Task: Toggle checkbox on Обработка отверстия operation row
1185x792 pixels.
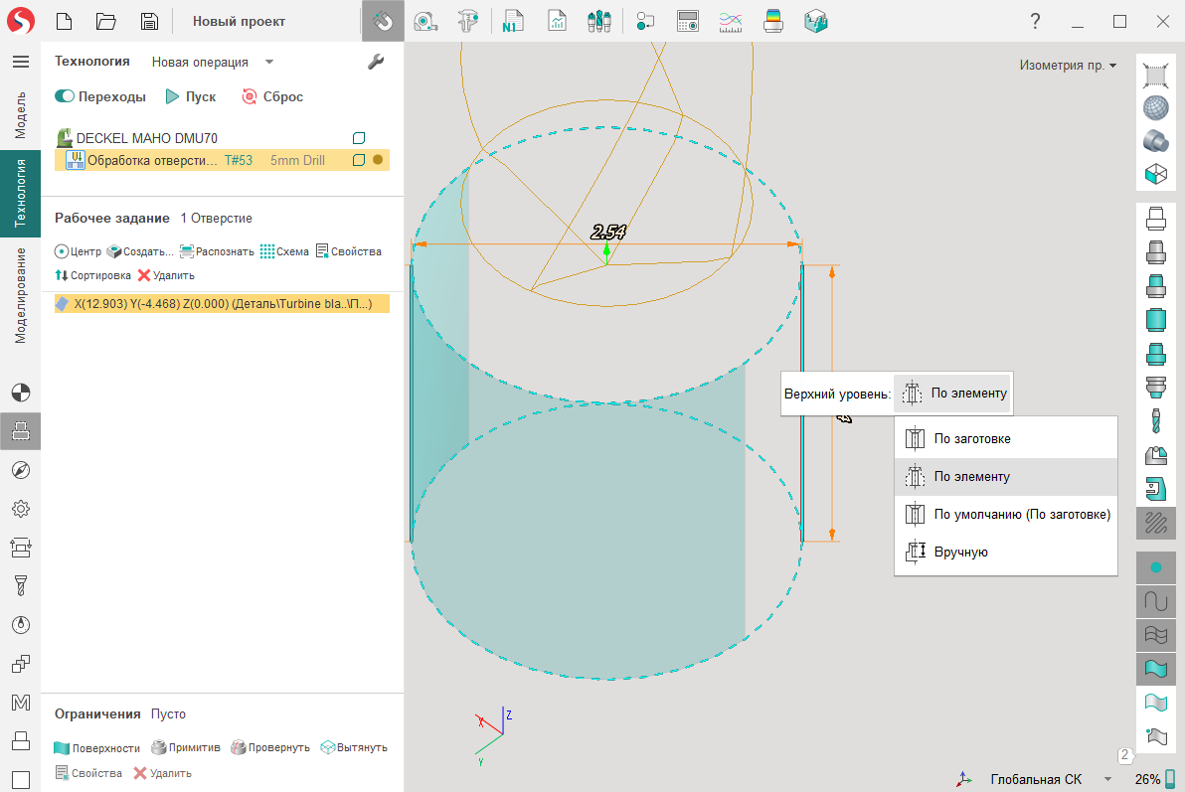Action: 360,160
